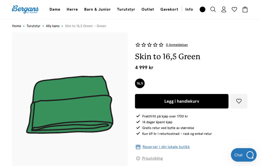Open the wishlist heart in header
This screenshot has width=261, height=166.
point(234,10)
